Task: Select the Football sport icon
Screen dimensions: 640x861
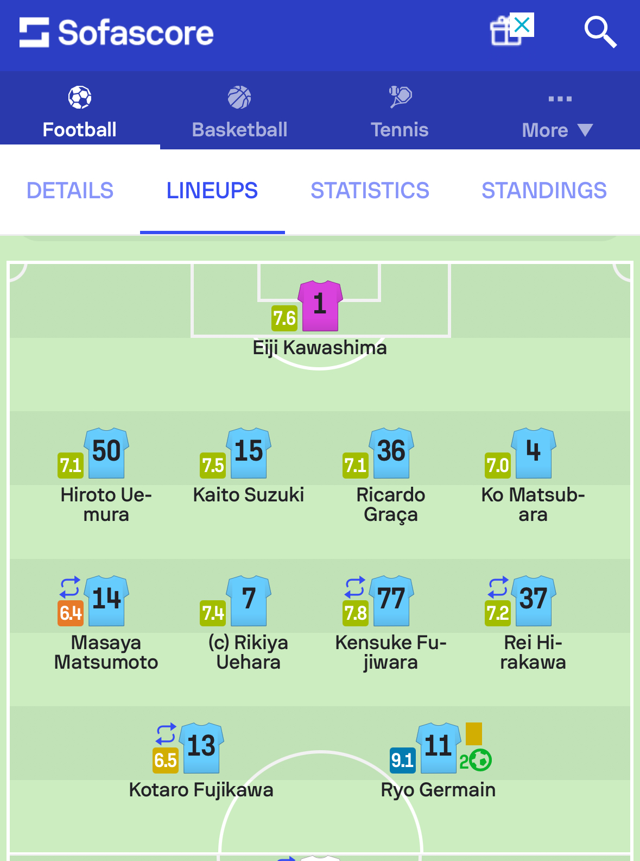Action: 80,98
